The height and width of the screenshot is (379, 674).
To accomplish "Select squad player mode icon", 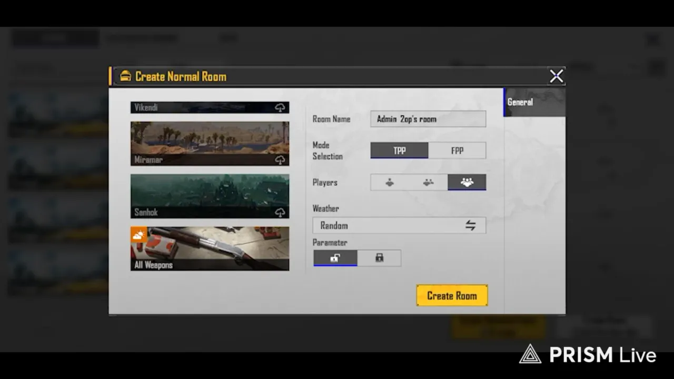I will pos(467,182).
